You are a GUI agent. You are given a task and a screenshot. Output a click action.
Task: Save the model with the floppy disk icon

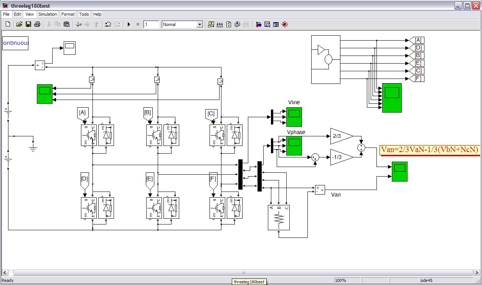[x=28, y=25]
